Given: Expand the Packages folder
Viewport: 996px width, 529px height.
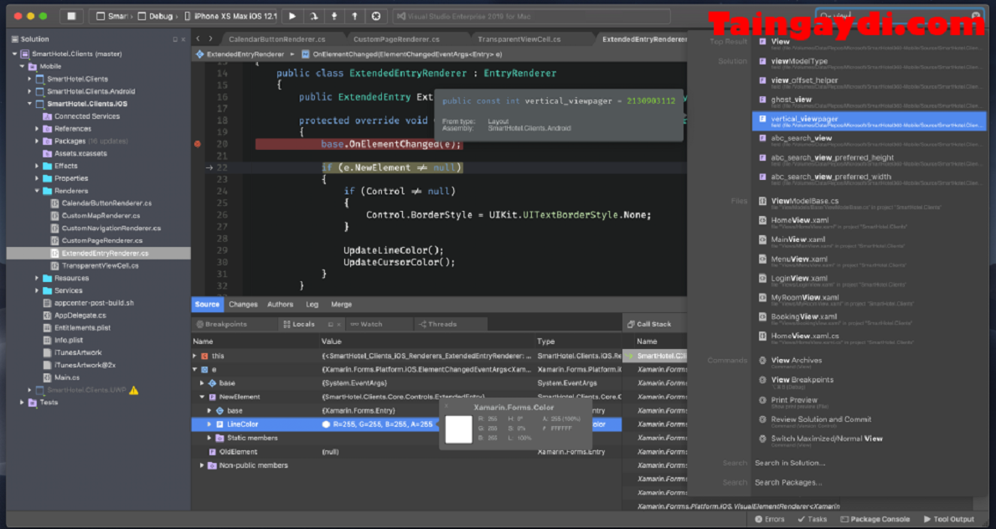Looking at the screenshot, I should (x=37, y=141).
